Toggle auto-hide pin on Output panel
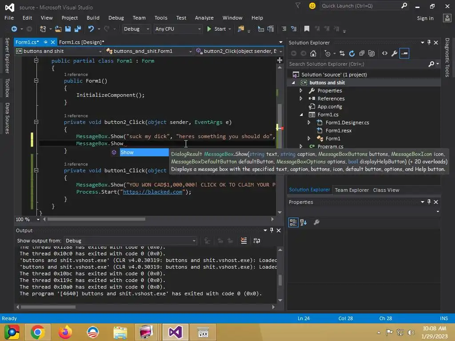455x341 pixels. coord(271,230)
